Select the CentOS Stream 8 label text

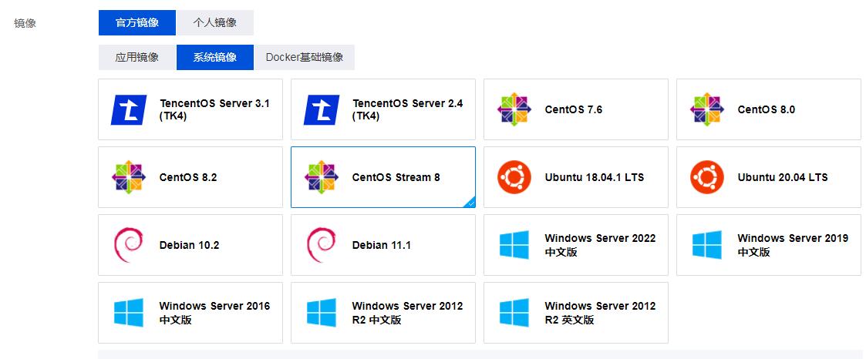point(396,177)
